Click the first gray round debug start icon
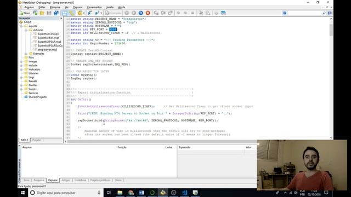This screenshot has height=197, width=351. [x=127, y=13]
